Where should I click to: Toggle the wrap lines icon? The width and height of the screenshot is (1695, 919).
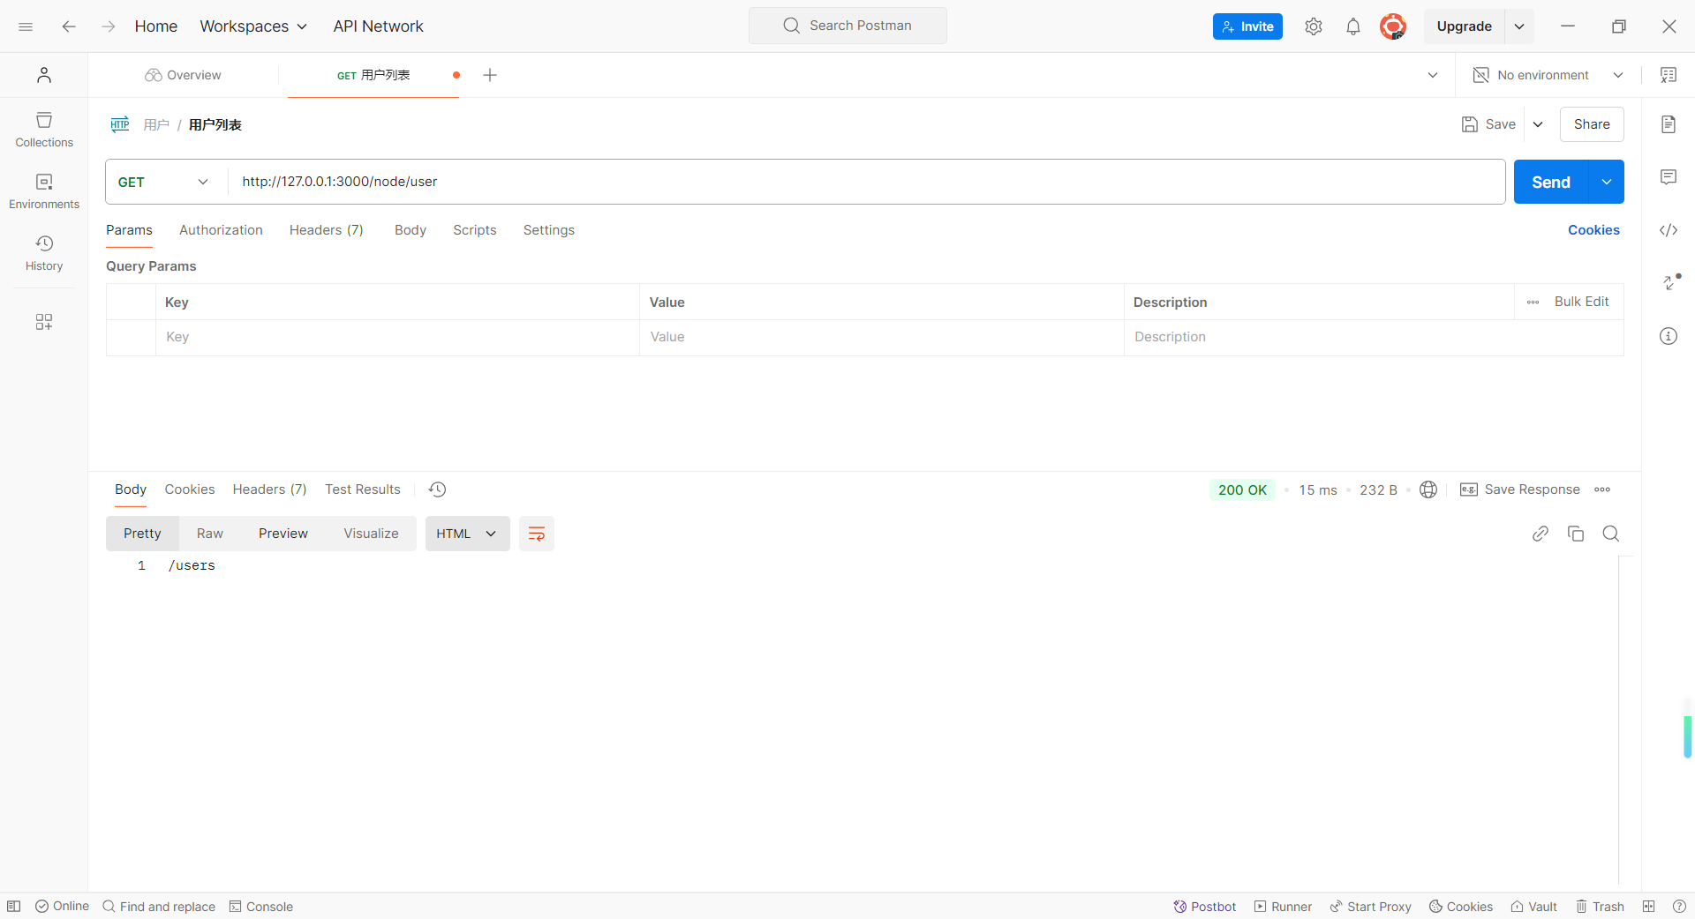pyautogui.click(x=537, y=534)
